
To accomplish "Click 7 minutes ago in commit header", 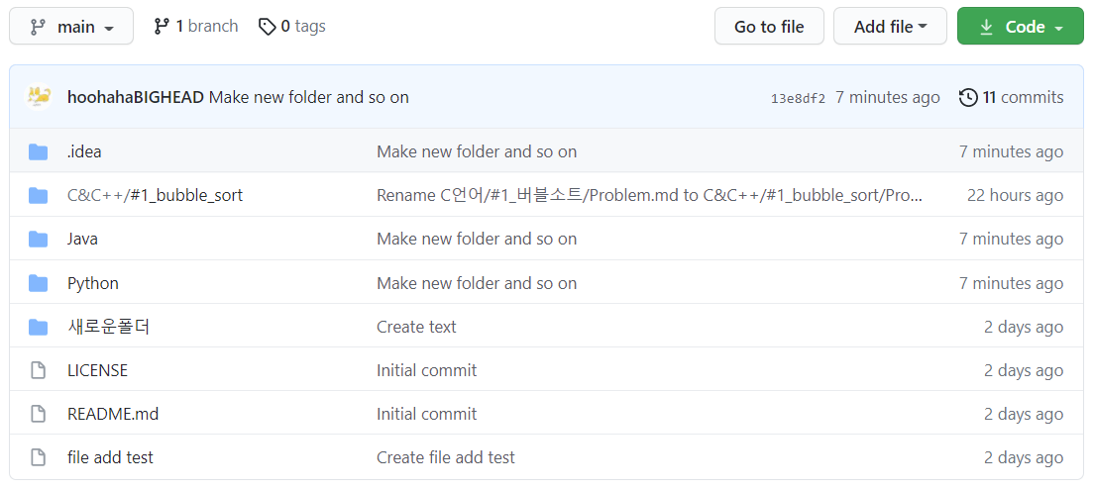I will click(887, 97).
